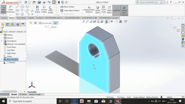The width and height of the screenshot is (185, 104).
Task: Open dropdown arrow under Exit Sketch
Action: tap(3, 15)
